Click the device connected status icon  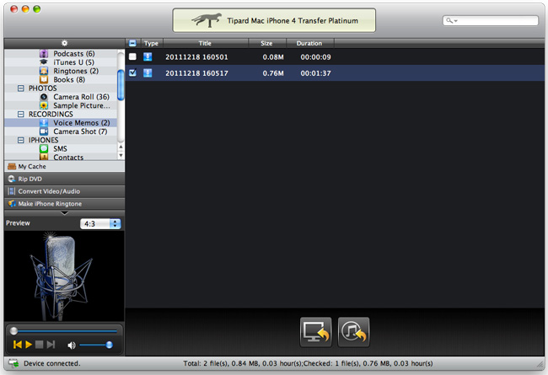13,363
